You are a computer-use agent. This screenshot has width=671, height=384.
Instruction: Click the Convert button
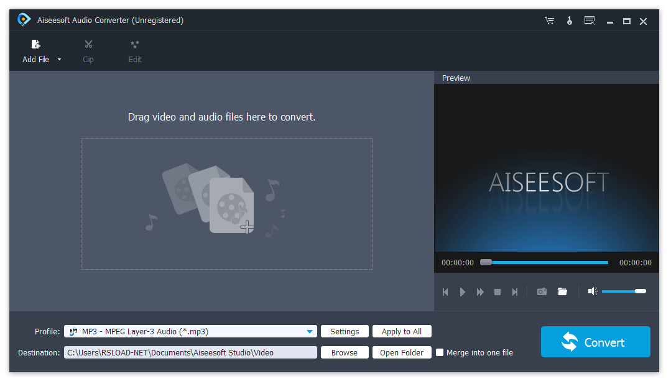(595, 342)
